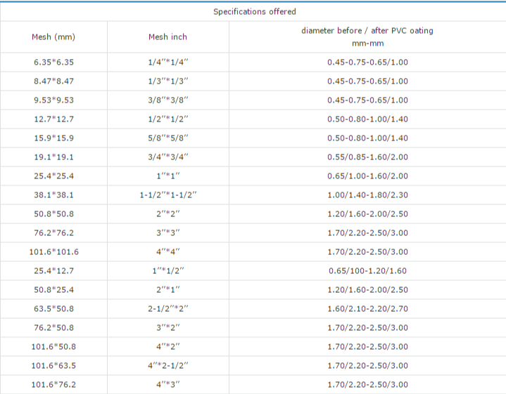Select the 6.35*6.35 mesh cell
This screenshot has height=394, width=506.
tap(53, 62)
